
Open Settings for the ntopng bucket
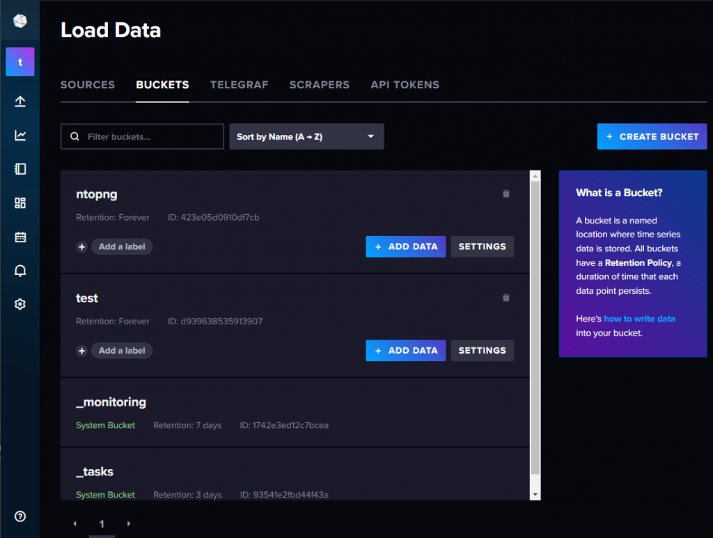(x=482, y=246)
